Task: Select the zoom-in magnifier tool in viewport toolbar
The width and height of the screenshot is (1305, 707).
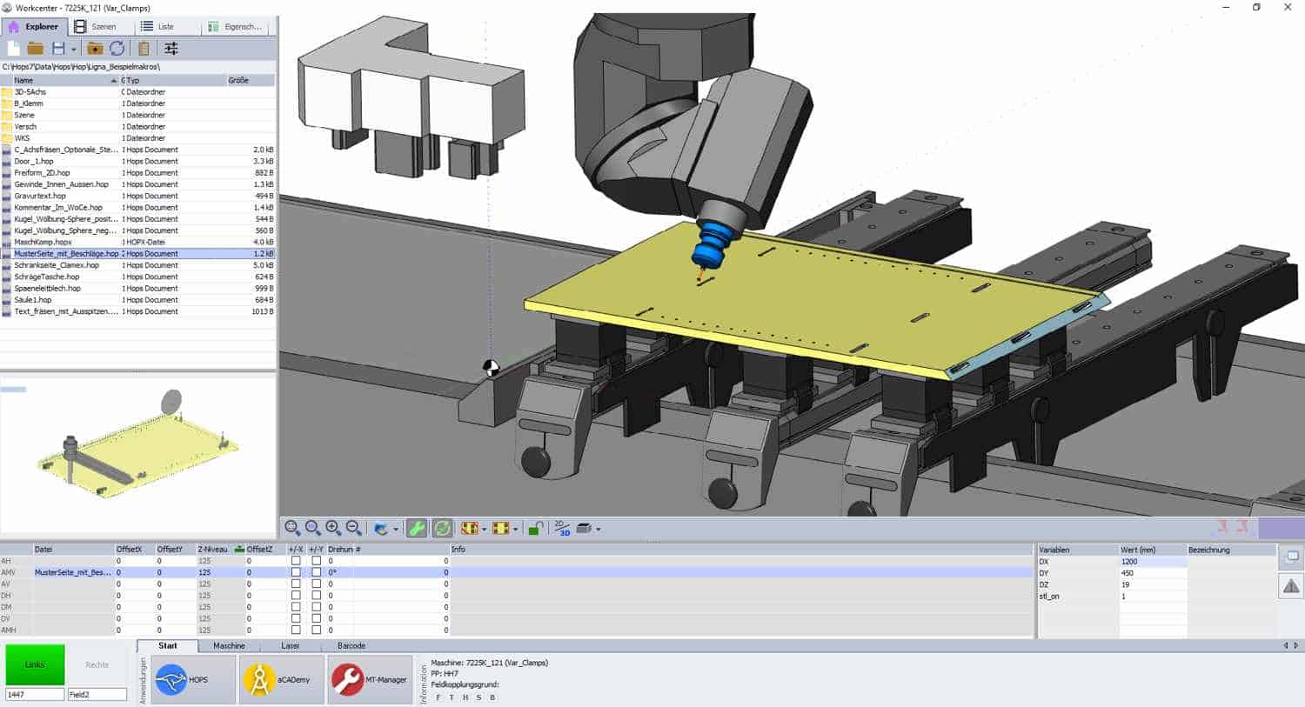Action: click(331, 528)
